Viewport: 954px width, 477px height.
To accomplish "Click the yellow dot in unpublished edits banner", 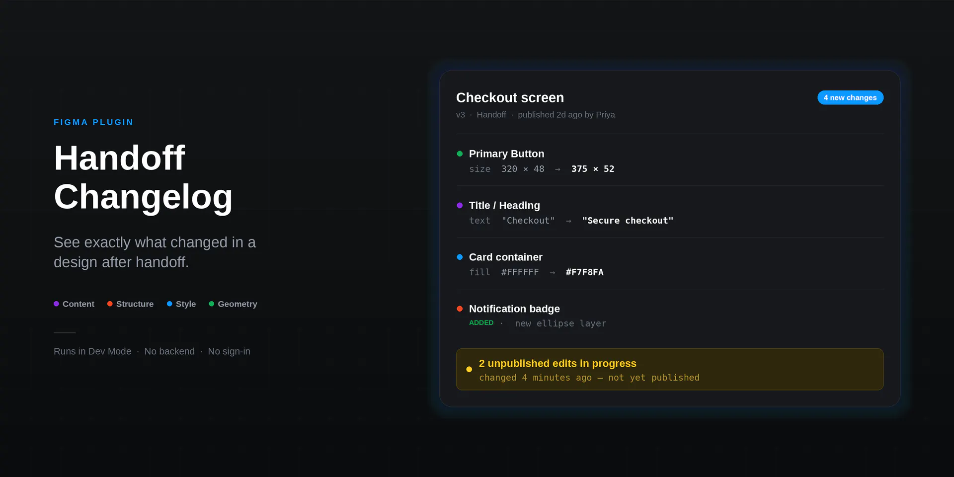I will pyautogui.click(x=469, y=369).
